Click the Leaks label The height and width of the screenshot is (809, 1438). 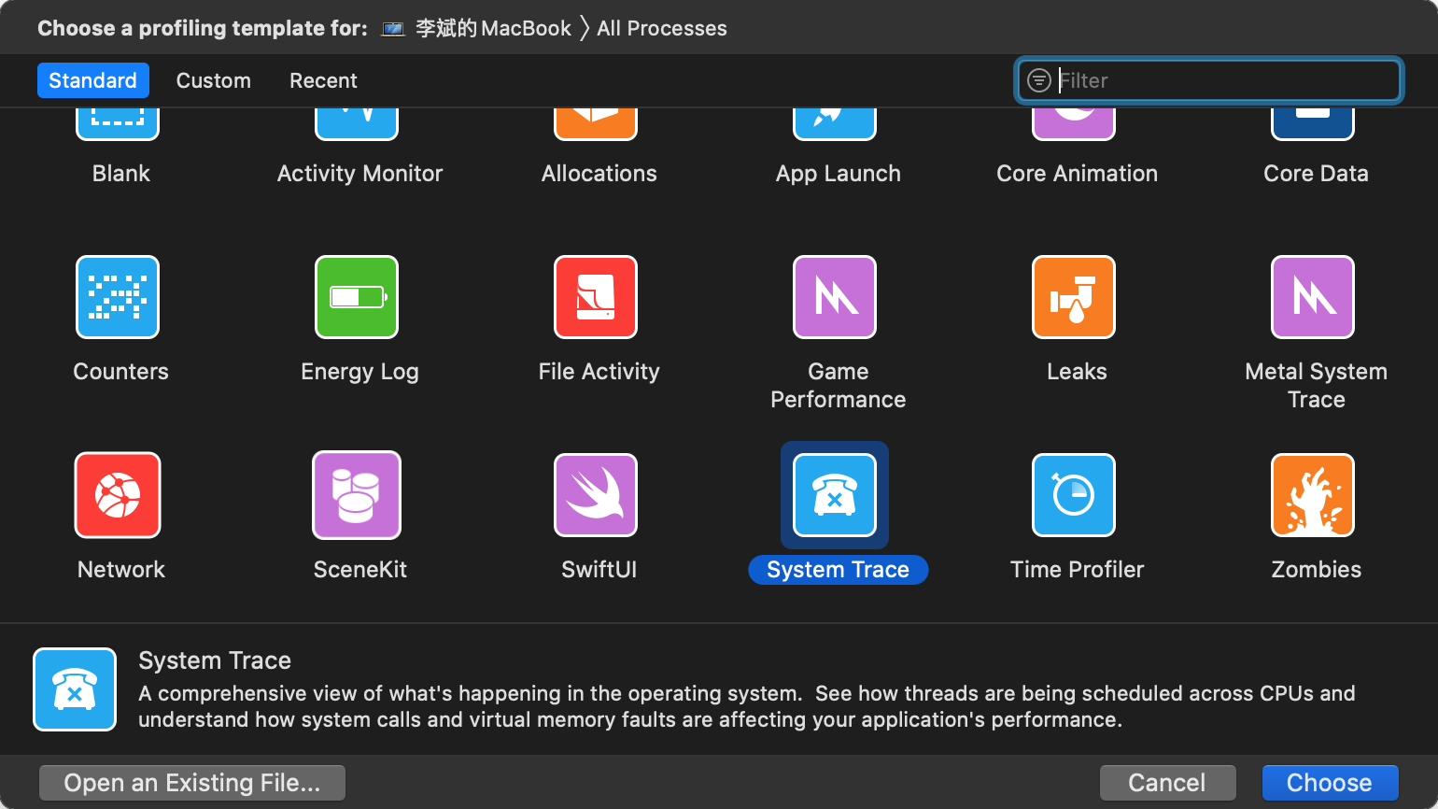click(1078, 372)
